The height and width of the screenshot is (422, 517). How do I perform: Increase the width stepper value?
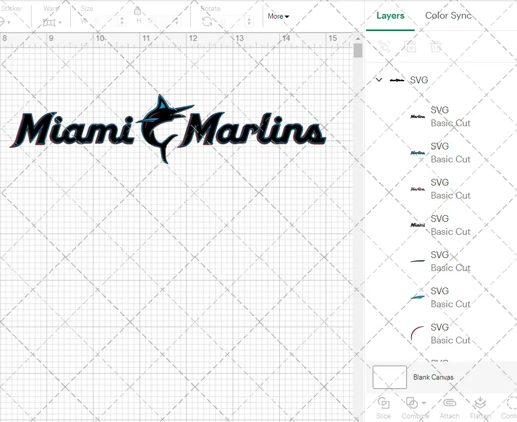point(122,19)
